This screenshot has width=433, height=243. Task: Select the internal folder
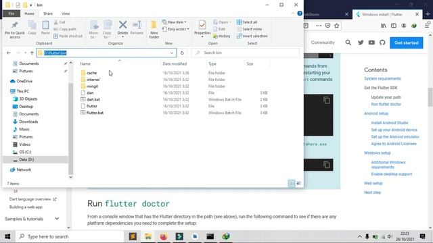click(x=93, y=80)
